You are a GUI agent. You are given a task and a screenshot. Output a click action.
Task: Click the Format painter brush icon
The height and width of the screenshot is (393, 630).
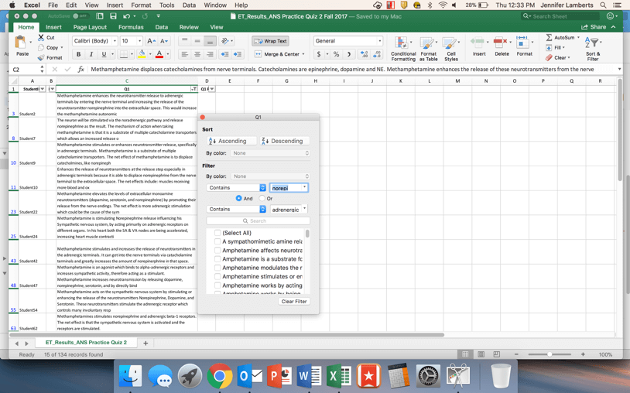coord(41,57)
